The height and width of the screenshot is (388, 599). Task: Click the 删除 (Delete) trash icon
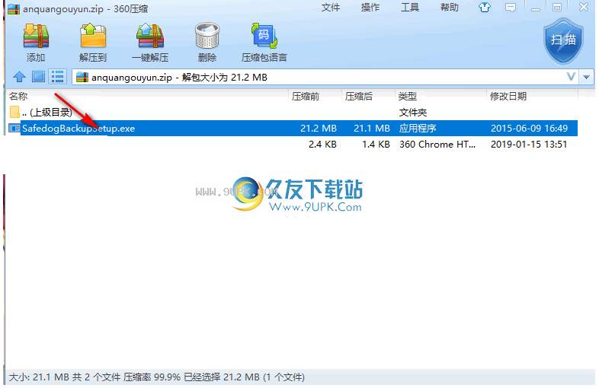pos(207,36)
